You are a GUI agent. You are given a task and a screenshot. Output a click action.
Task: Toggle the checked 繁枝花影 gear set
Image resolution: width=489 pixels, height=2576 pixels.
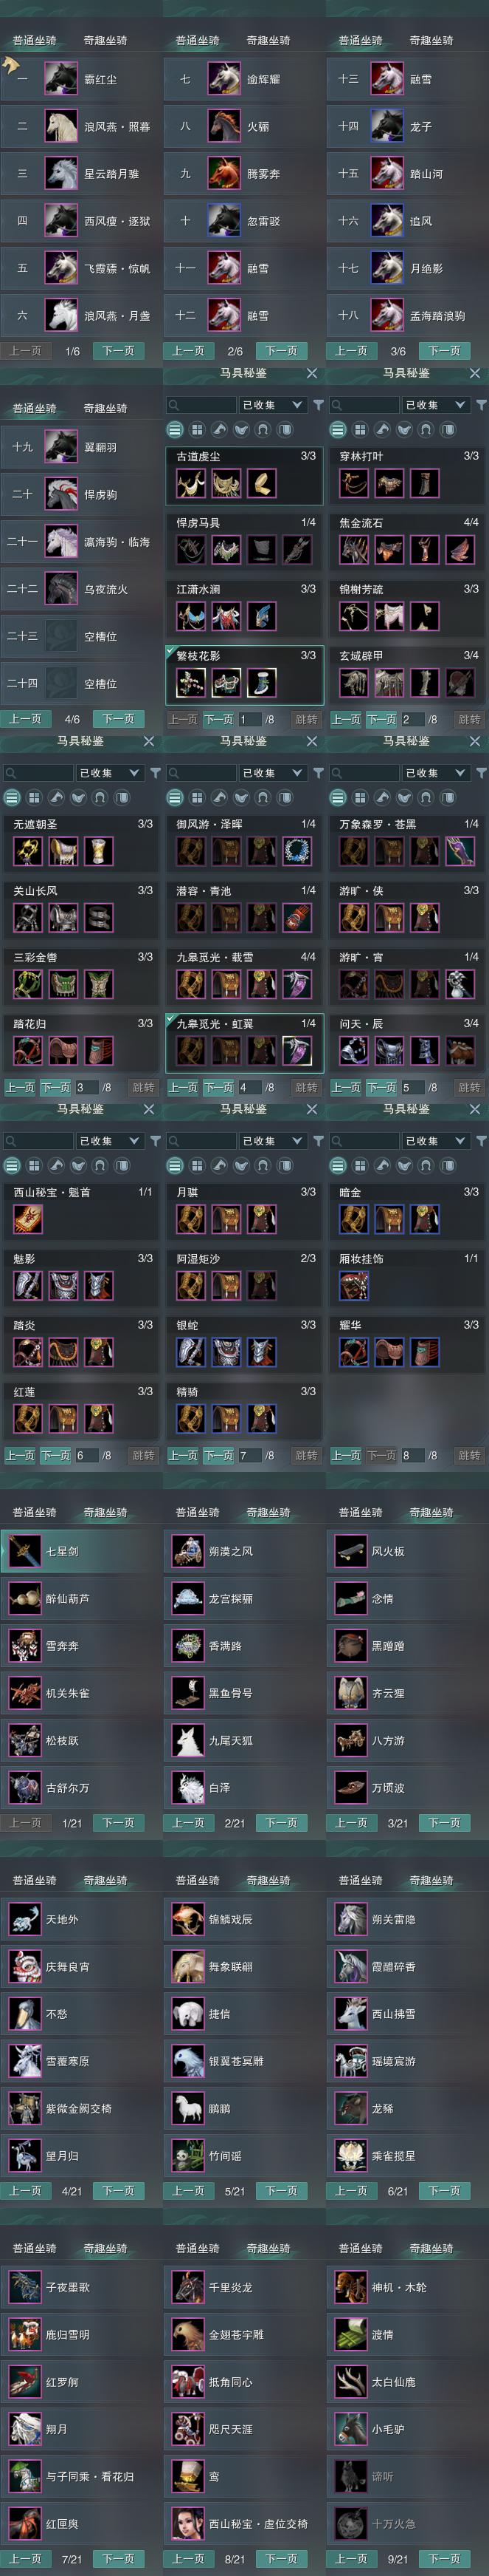point(245,675)
